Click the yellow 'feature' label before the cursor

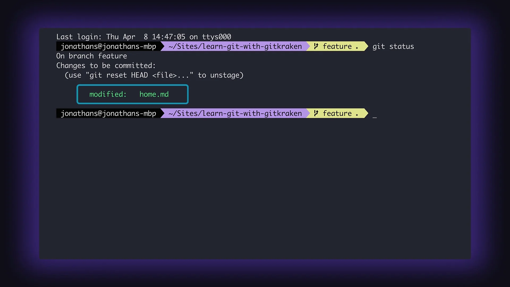(337, 113)
